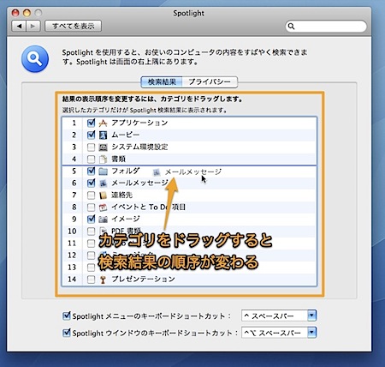The width and height of the screenshot is (385, 367).
Task: Uncheck the イメージ checkbox
Action: coord(91,219)
